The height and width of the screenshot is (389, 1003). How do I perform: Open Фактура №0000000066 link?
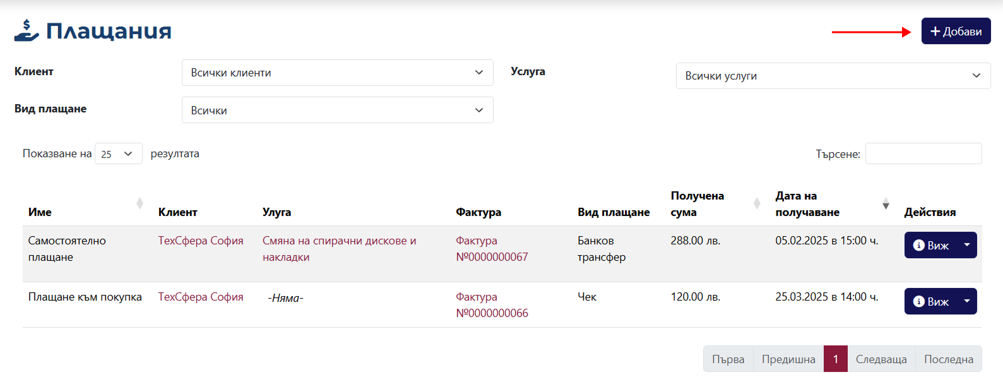492,305
